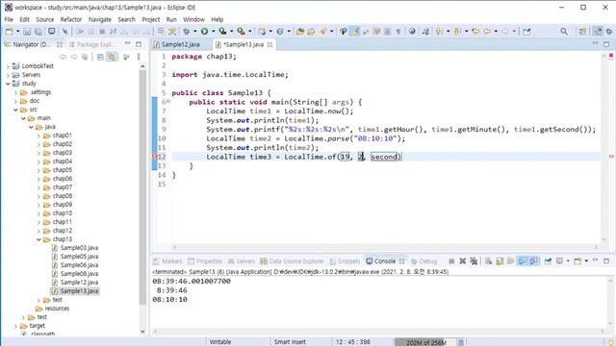
Task: Click the 'second' parameter placeholder in code
Action: (x=385, y=157)
